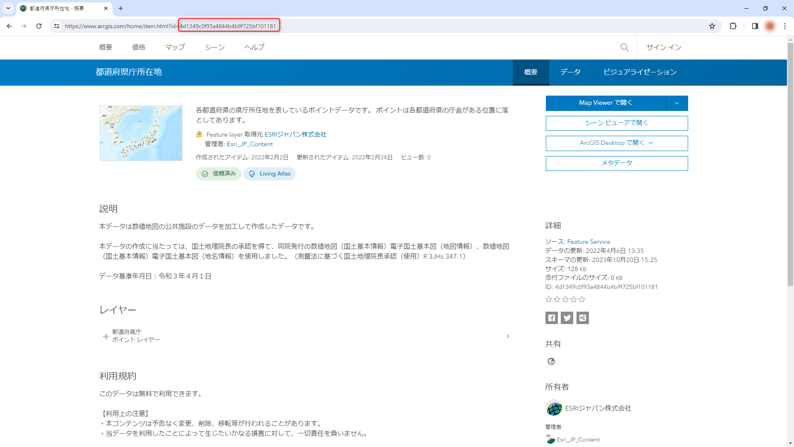The image size is (794, 447).
Task: Expand the 都道府県庁 layer chevron
Action: tap(508, 336)
